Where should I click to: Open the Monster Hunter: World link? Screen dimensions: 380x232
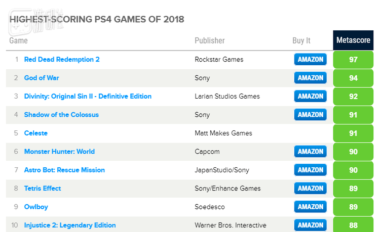point(59,152)
